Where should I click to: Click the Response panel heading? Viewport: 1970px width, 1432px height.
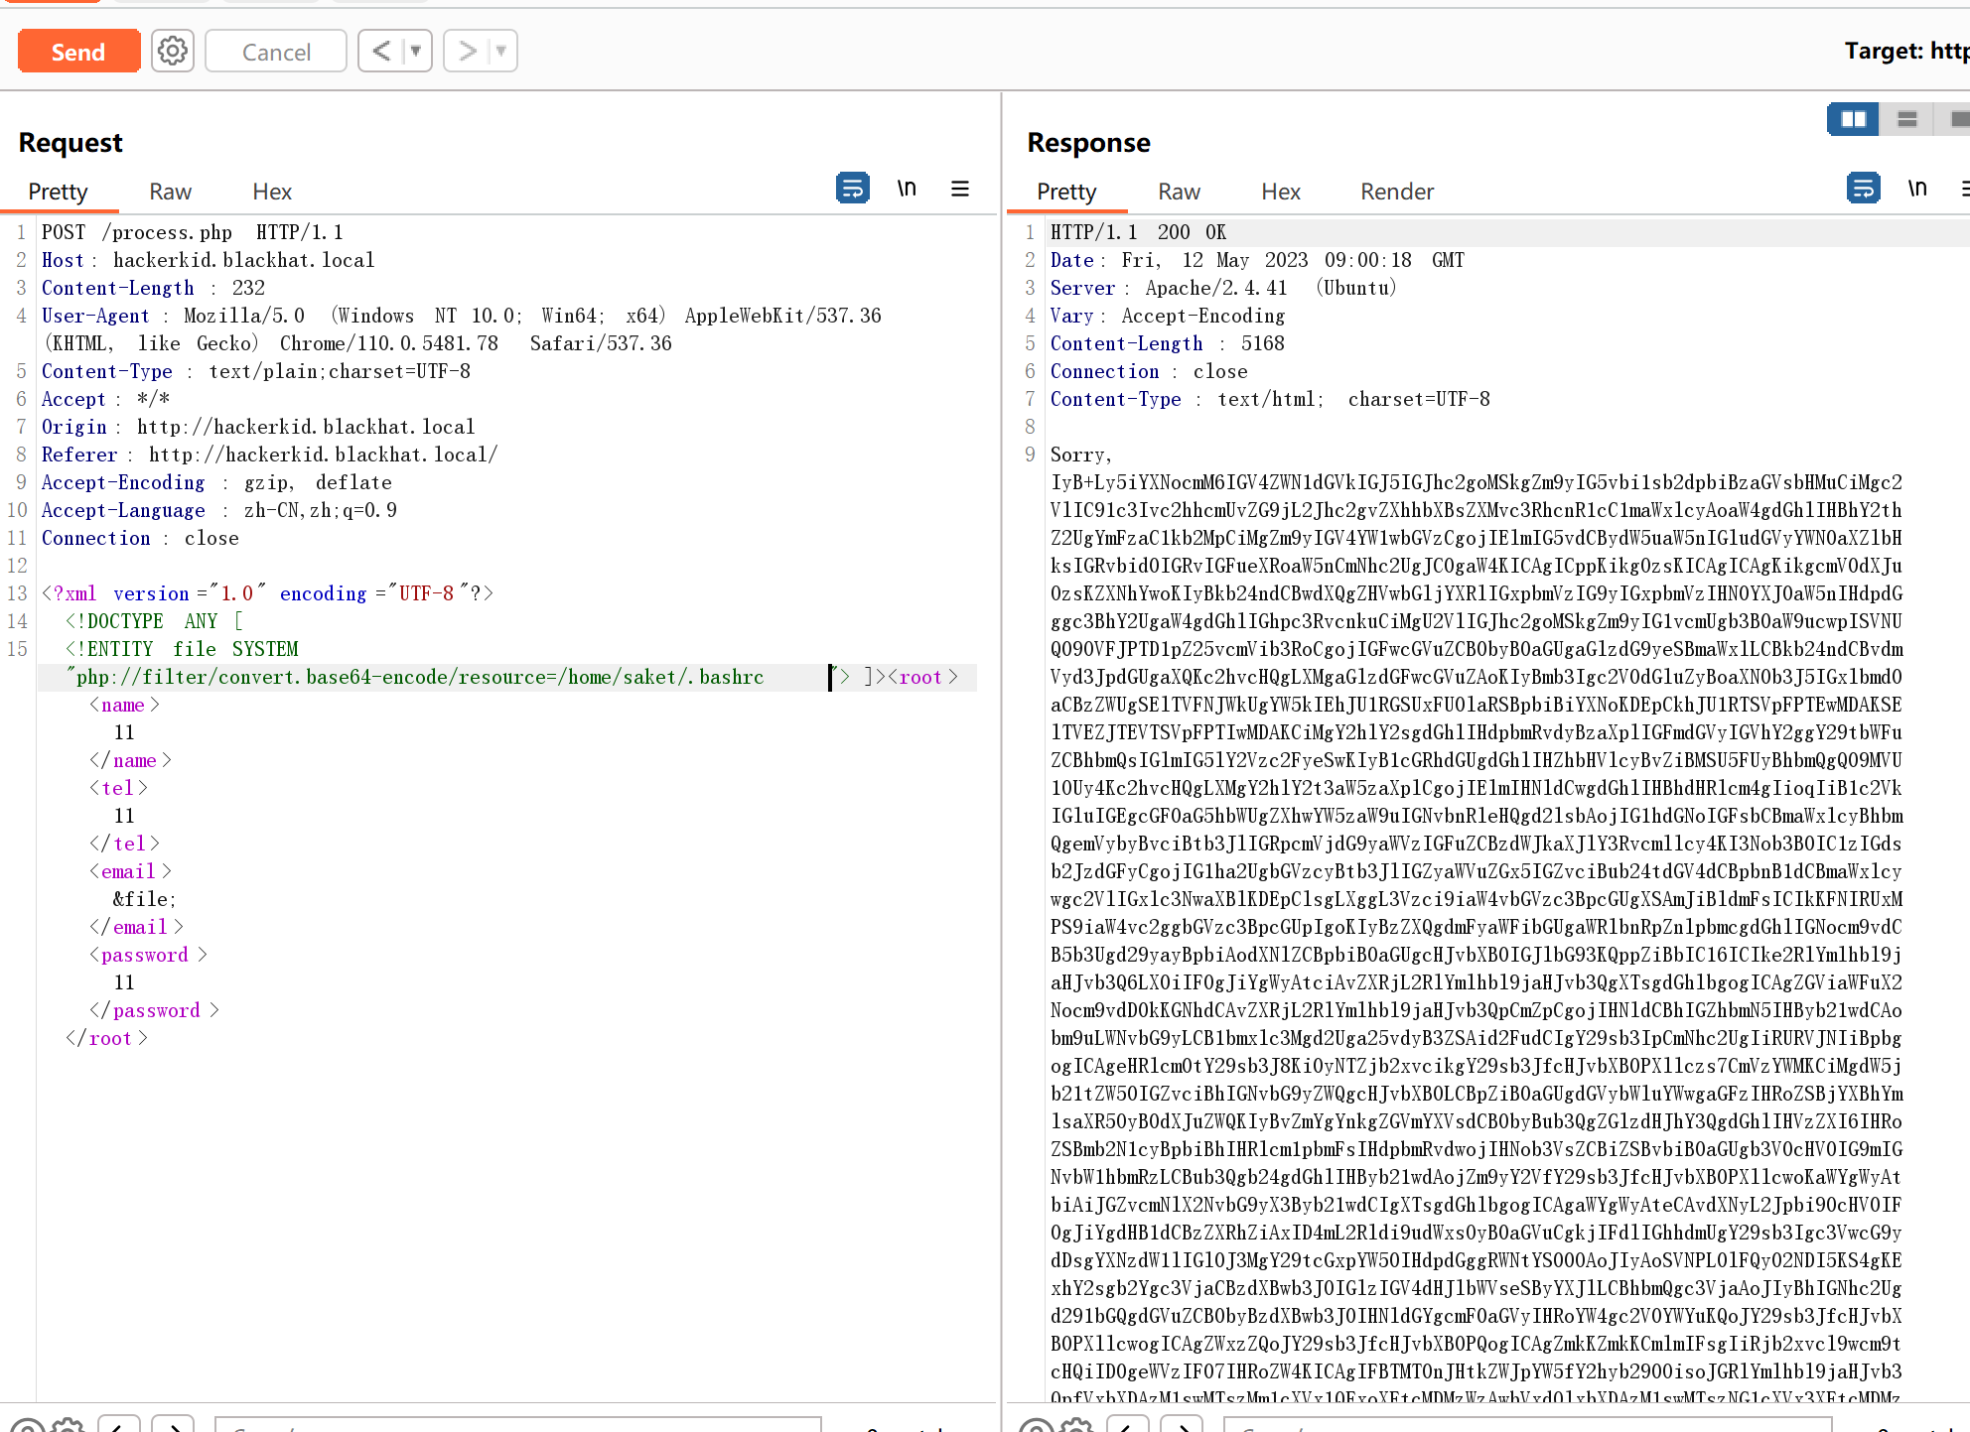coord(1088,143)
